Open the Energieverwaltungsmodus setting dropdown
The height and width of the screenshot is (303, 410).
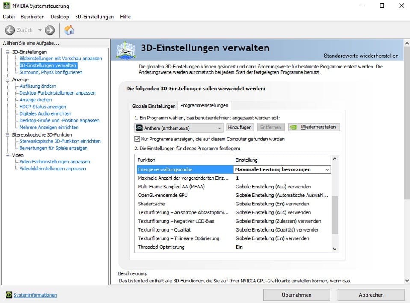[x=327, y=169]
